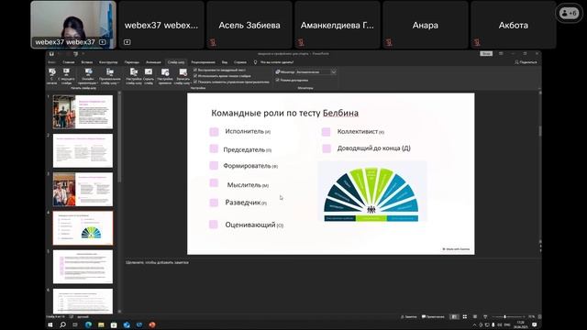Click checkbox next to Формирователь

(214, 165)
